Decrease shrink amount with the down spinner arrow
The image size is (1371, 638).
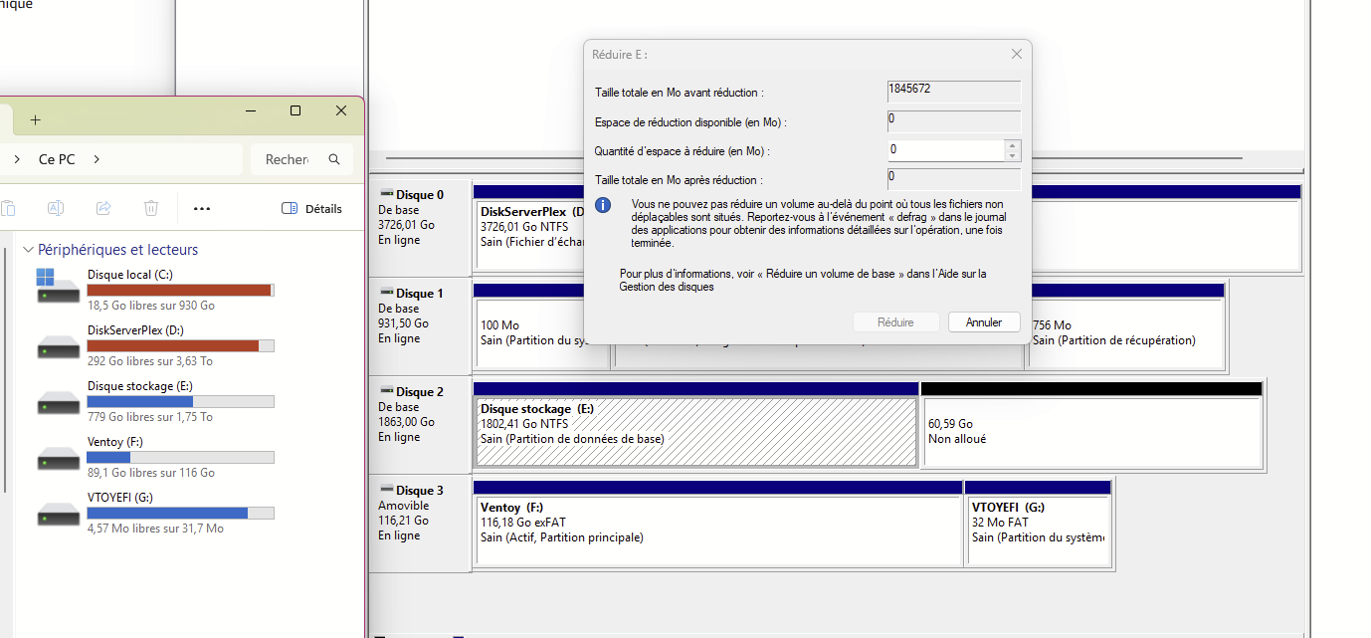(1013, 155)
